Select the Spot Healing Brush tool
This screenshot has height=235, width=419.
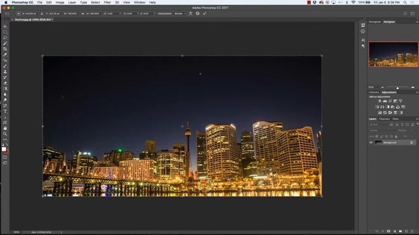5,61
